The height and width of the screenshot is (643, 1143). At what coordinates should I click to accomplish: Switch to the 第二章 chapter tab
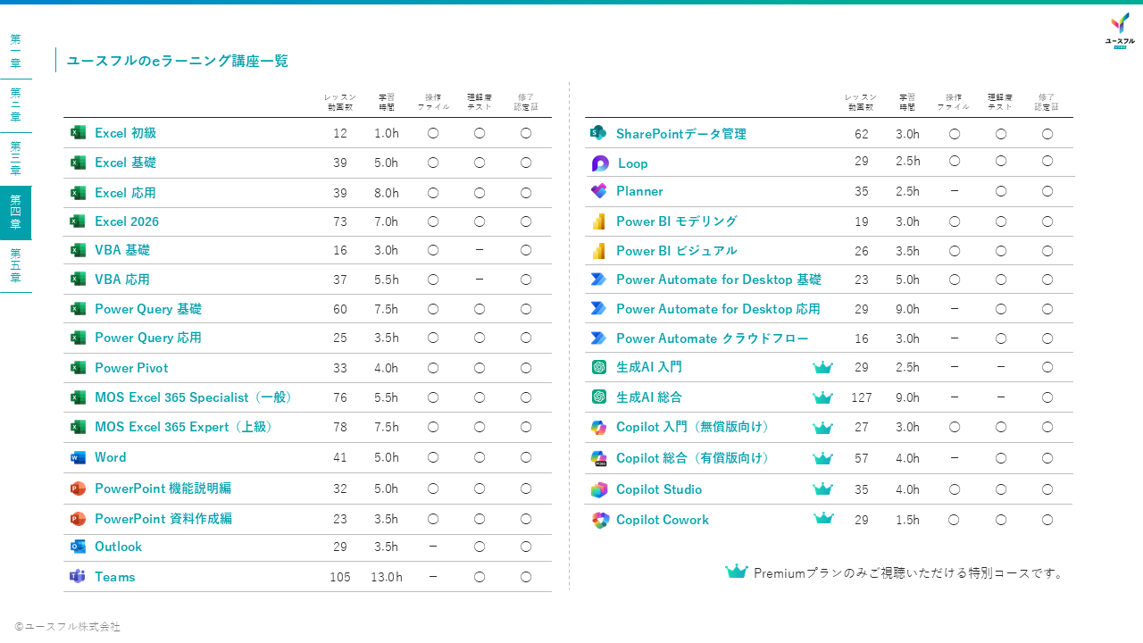(15, 105)
